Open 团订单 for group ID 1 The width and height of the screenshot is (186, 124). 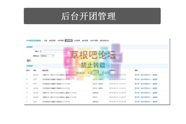137,102
